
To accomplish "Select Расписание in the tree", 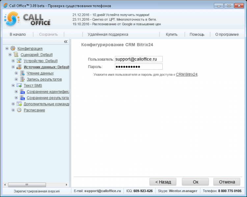I will (x=34, y=110).
